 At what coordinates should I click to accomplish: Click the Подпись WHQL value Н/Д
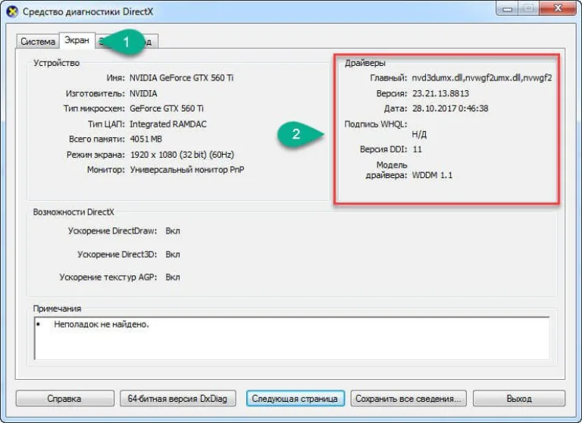point(419,134)
